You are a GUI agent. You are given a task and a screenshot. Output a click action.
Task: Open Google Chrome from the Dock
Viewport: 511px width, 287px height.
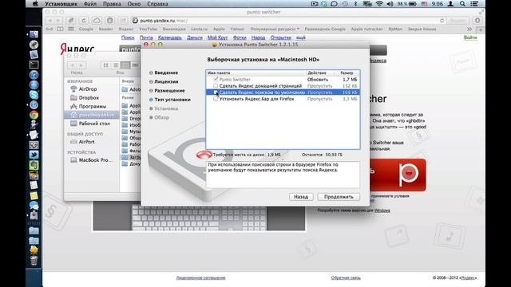34,115
